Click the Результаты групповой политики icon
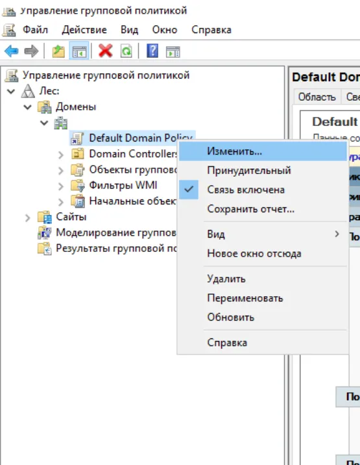The height and width of the screenshot is (465, 360). click(45, 249)
